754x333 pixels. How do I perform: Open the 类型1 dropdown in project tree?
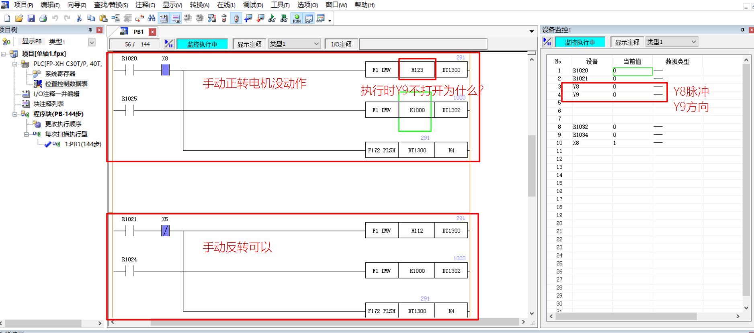92,42
